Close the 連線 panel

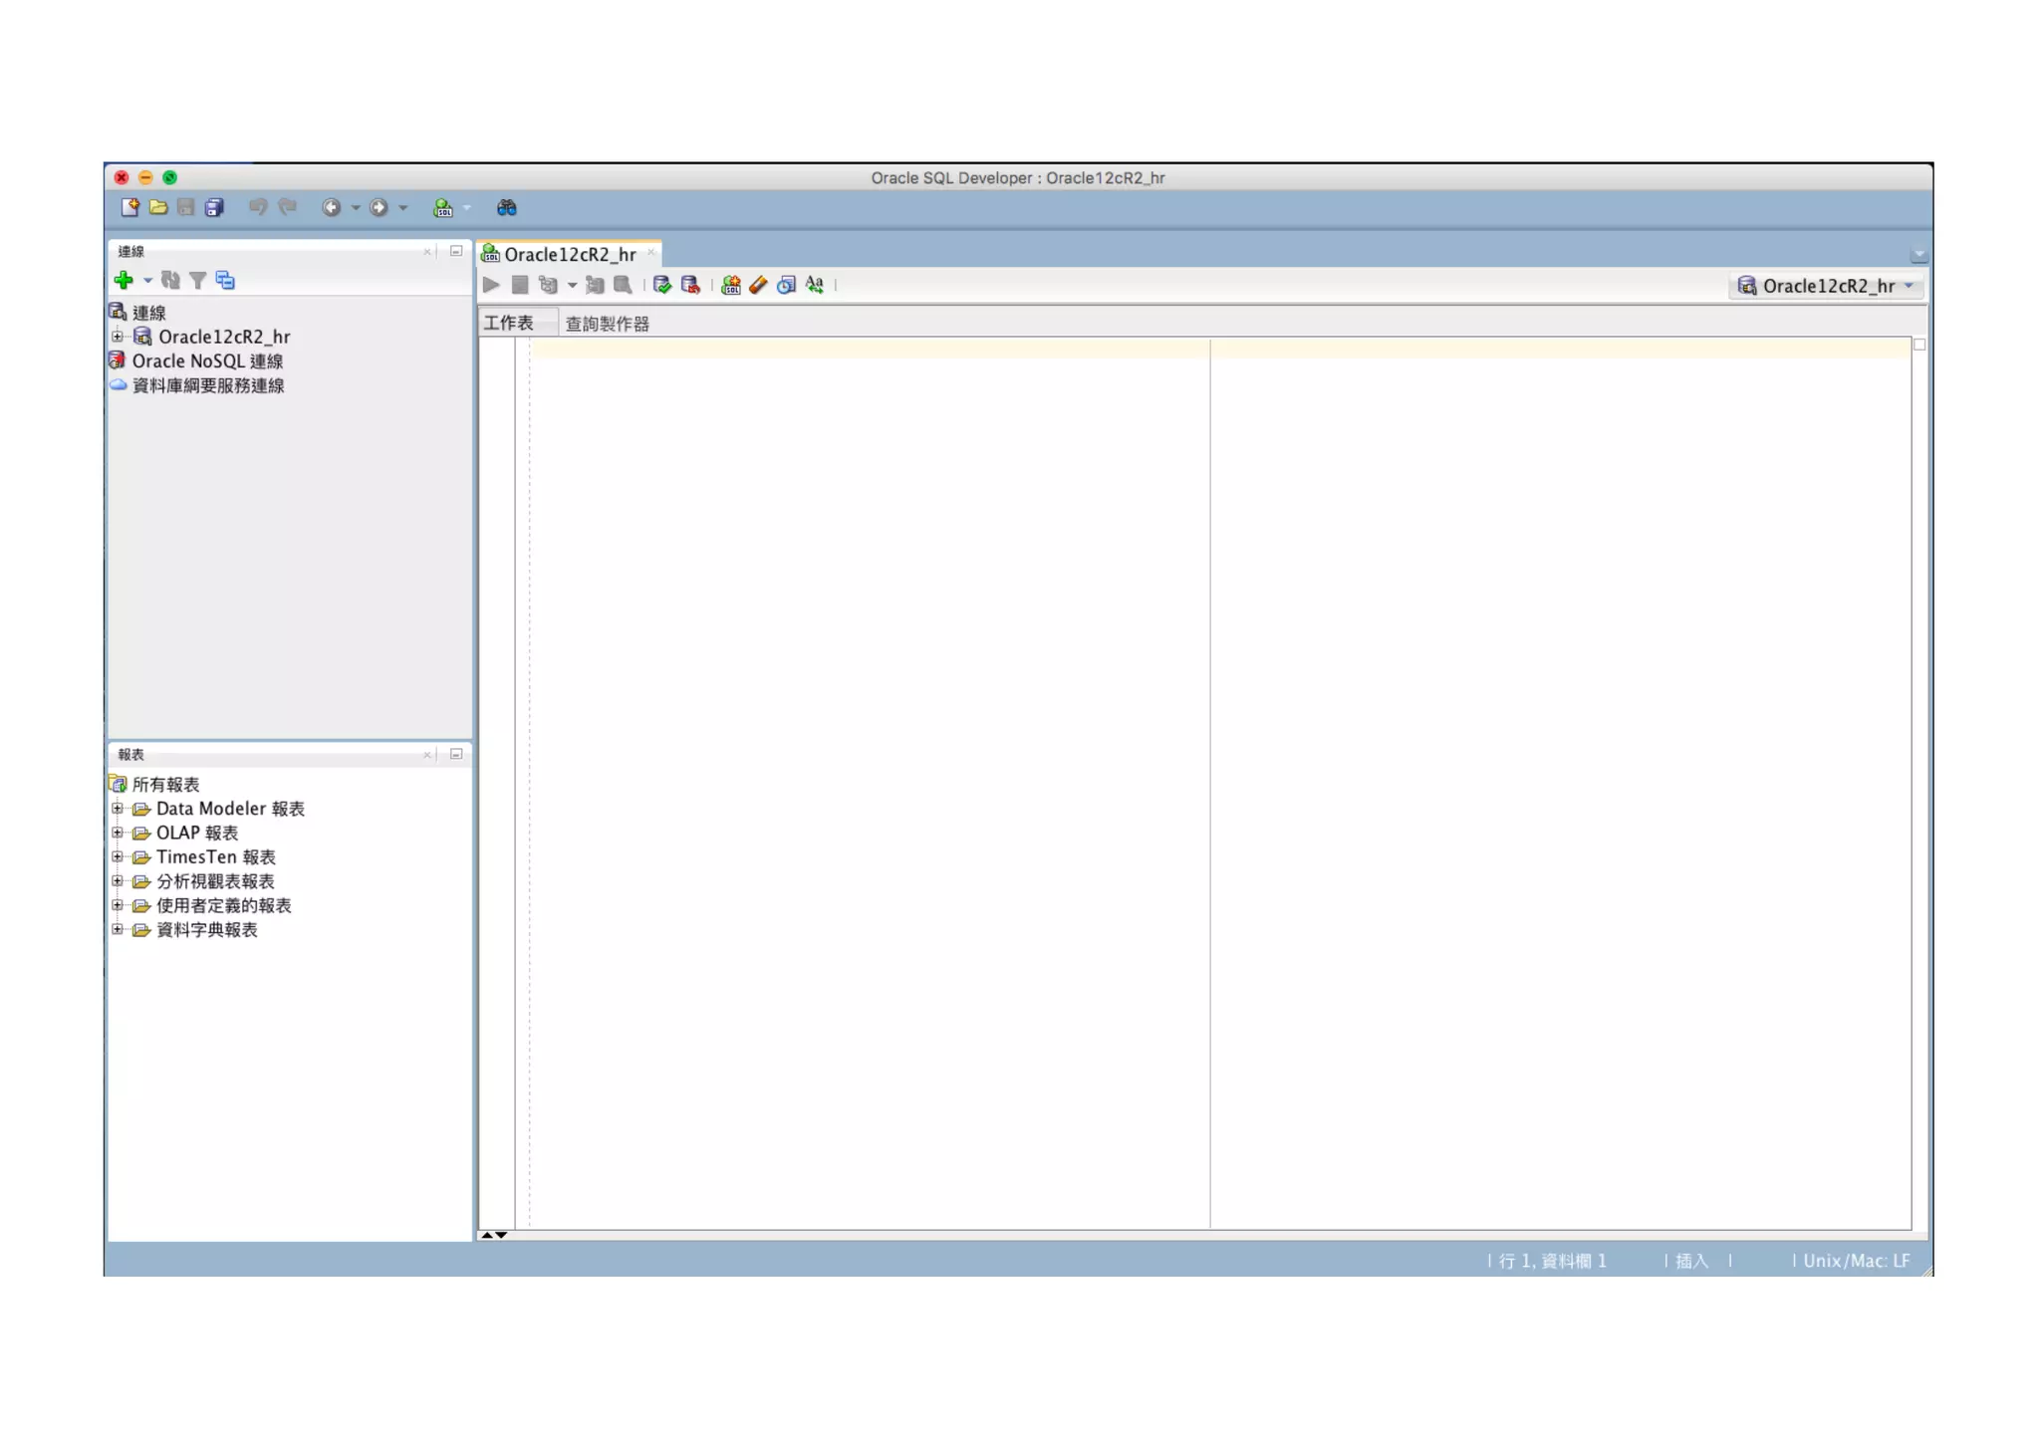427,252
